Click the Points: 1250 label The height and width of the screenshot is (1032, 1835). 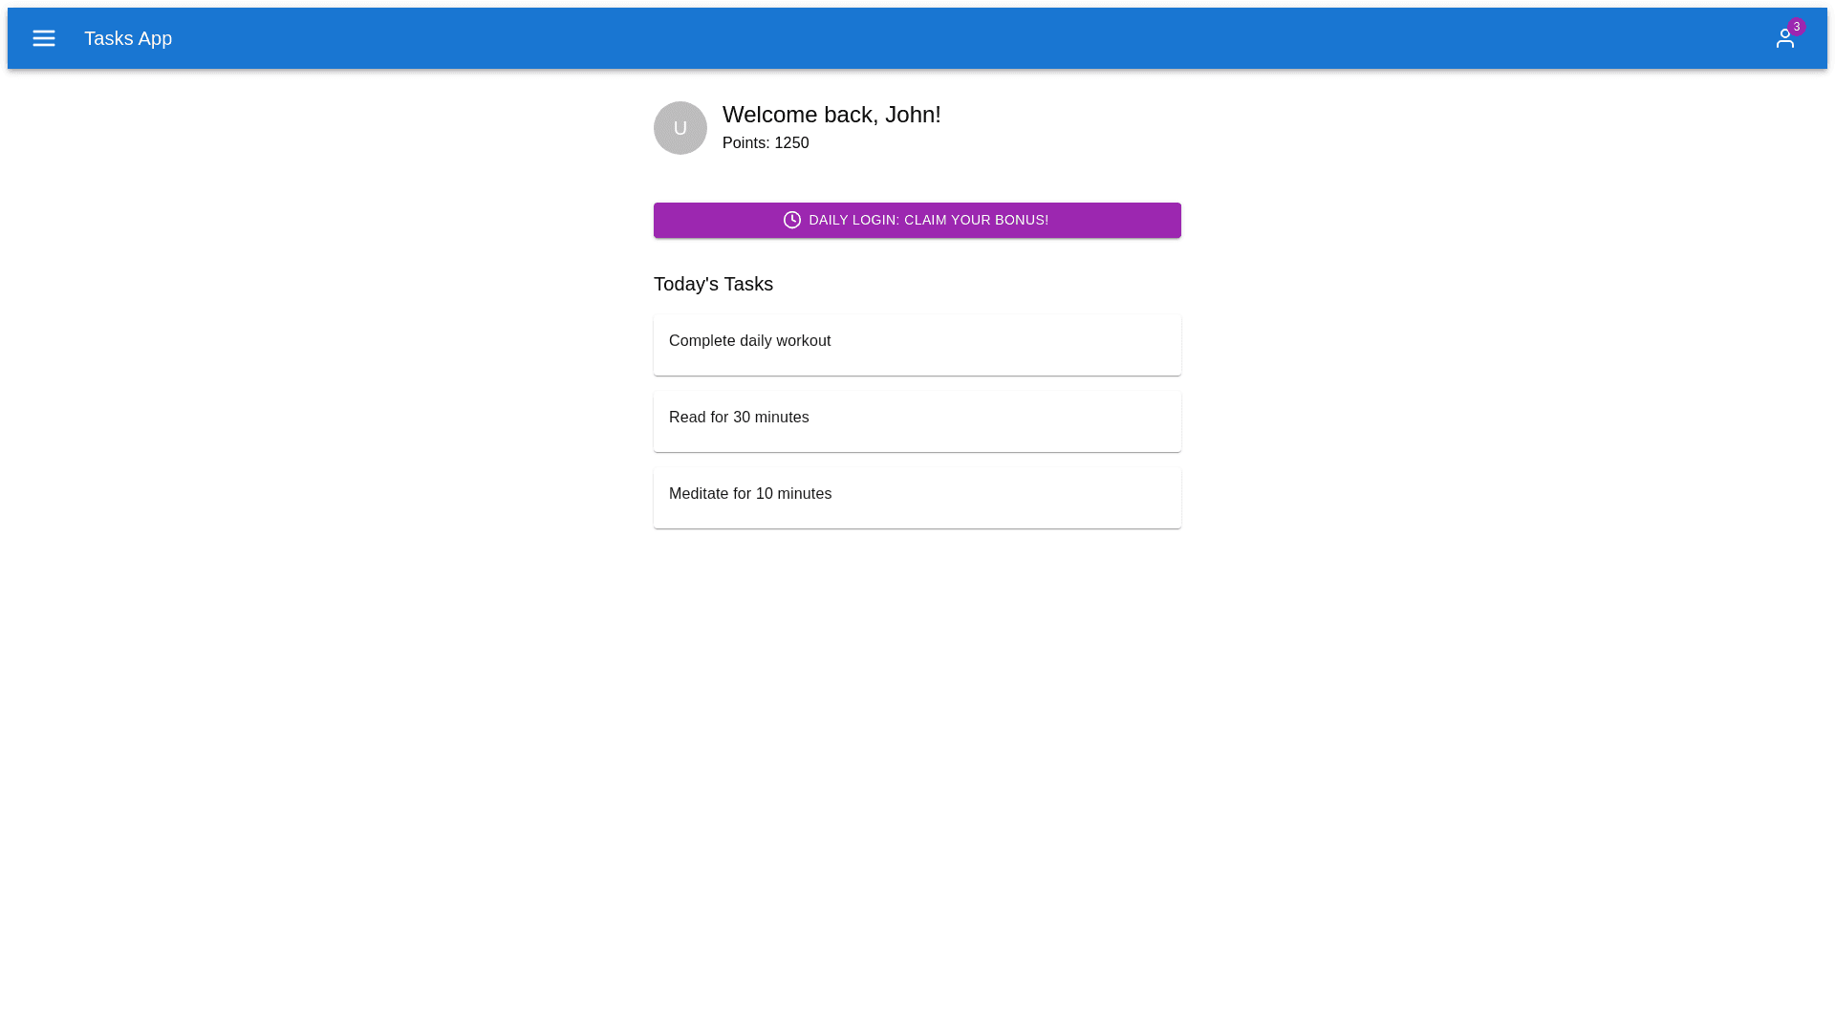pyautogui.click(x=765, y=143)
